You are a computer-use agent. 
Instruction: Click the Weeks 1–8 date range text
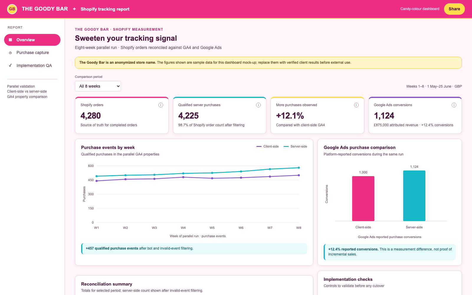434,86
